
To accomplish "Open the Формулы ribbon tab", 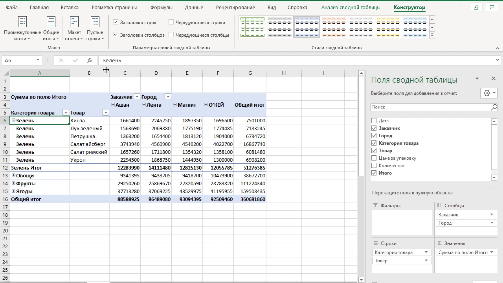I will tap(161, 7).
